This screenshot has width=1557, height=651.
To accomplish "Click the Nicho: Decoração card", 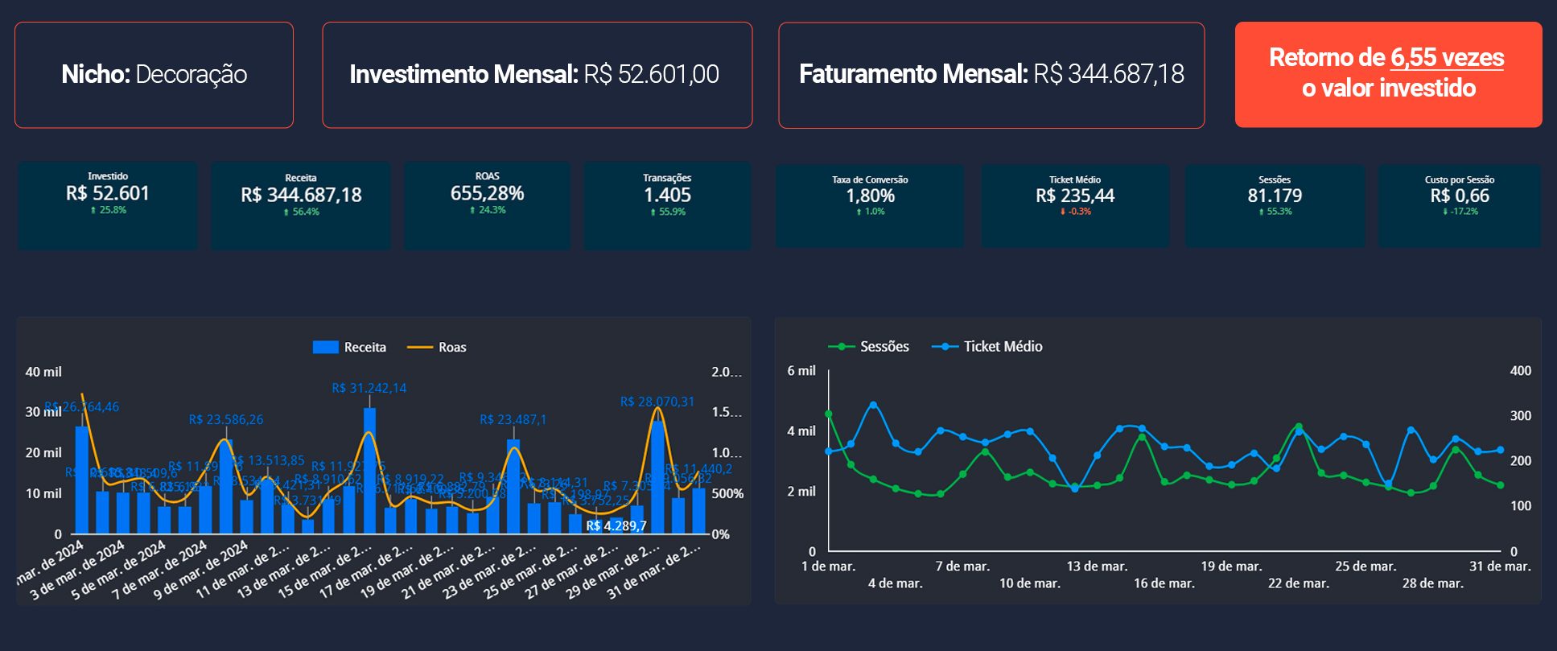I will [x=154, y=75].
